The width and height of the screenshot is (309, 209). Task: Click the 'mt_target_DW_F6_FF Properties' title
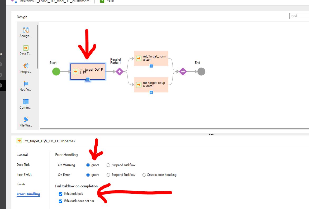click(50, 141)
